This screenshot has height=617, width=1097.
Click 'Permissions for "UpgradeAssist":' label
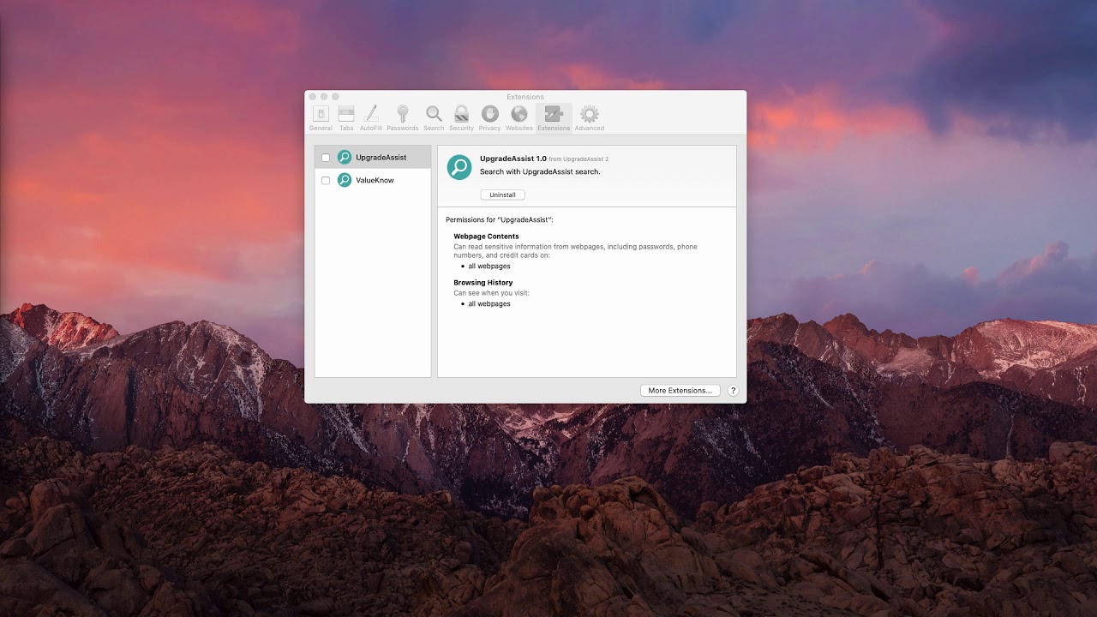(x=500, y=220)
